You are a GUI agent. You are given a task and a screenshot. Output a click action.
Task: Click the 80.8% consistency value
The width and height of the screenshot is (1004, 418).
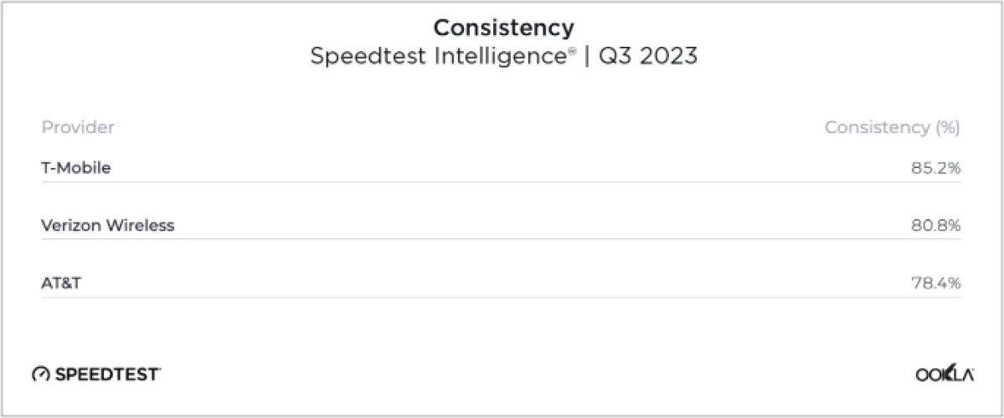click(x=935, y=226)
